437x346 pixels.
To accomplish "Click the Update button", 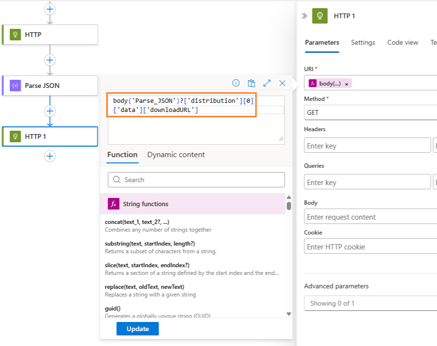I will [x=137, y=329].
